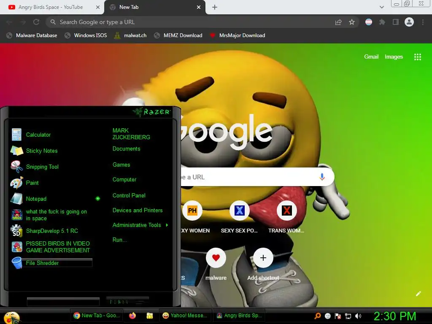This screenshot has height=324, width=432.
Task: Toggle the side panel icon
Action: (396, 22)
